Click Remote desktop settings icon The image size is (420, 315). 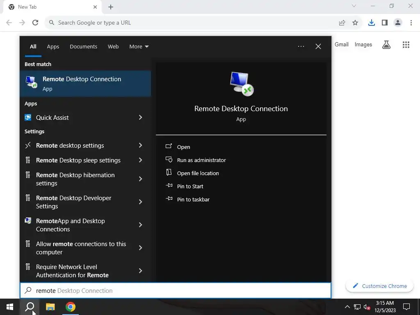pyautogui.click(x=28, y=146)
